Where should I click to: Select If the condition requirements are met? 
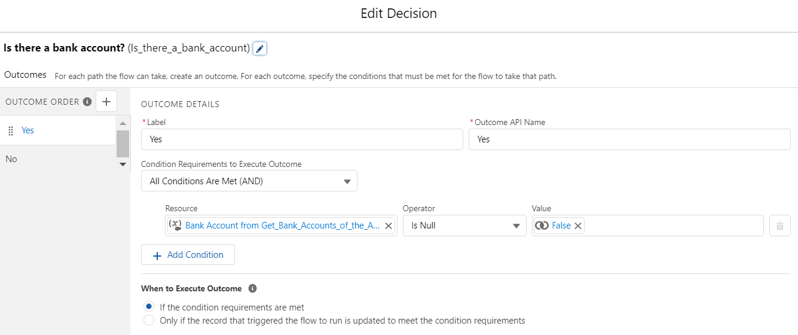(149, 307)
